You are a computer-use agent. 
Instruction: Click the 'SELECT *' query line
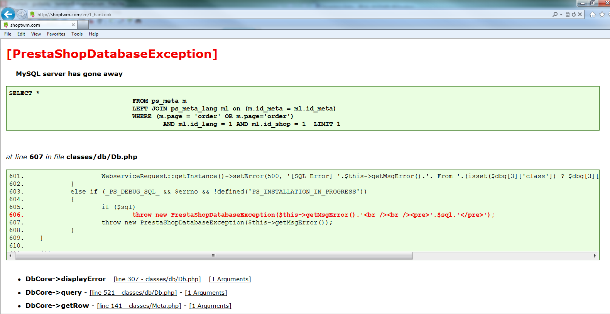[24, 93]
